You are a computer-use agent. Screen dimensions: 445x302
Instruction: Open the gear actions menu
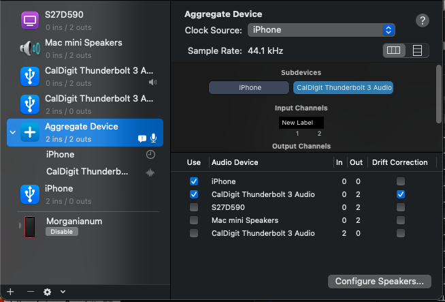47,292
